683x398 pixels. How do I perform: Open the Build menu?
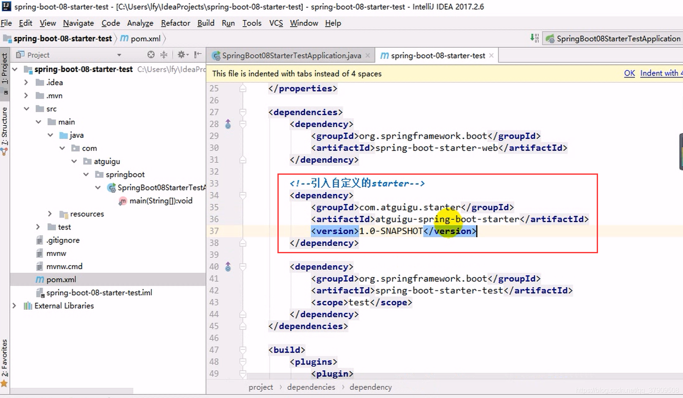pyautogui.click(x=206, y=23)
